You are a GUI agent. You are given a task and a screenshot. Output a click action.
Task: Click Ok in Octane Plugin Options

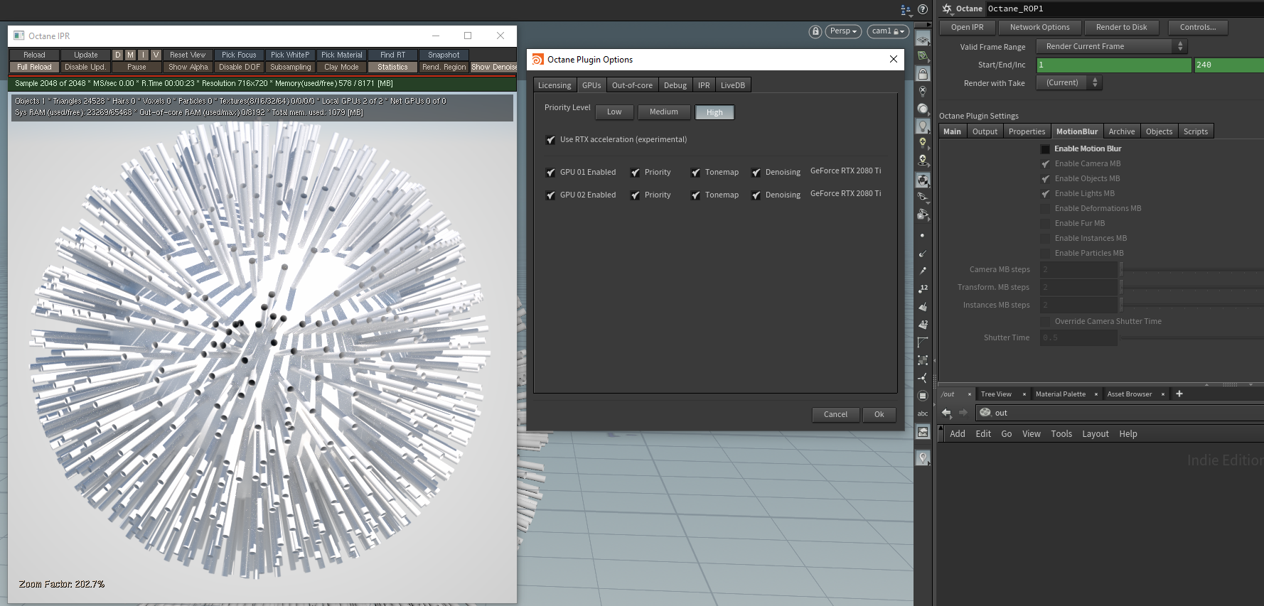point(879,414)
